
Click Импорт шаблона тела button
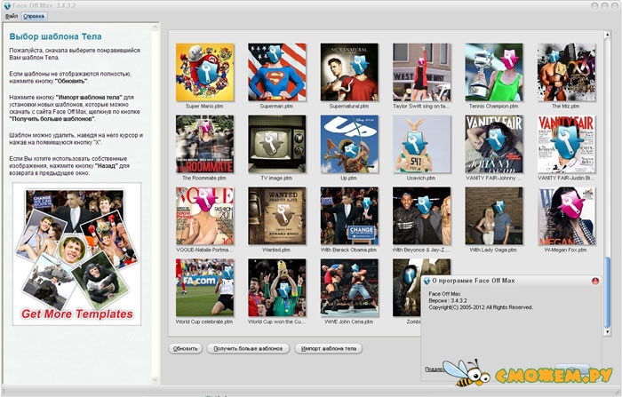329,349
